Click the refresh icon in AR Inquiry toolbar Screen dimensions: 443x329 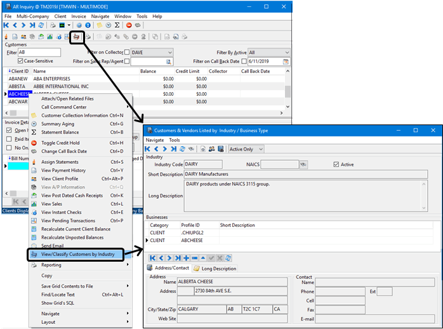pyautogui.click(x=42, y=25)
